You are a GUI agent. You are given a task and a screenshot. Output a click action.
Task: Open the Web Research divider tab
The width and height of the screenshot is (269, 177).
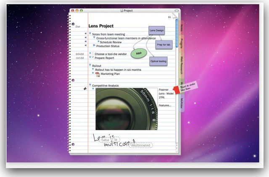pos(182,65)
